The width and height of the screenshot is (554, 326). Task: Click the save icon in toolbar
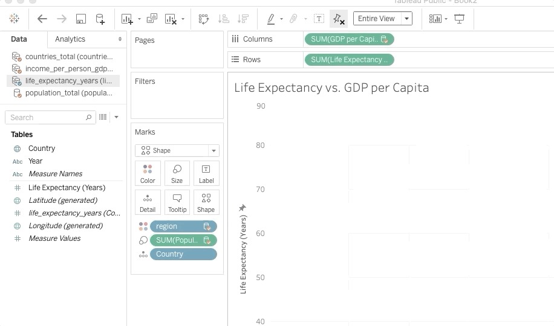[81, 19]
